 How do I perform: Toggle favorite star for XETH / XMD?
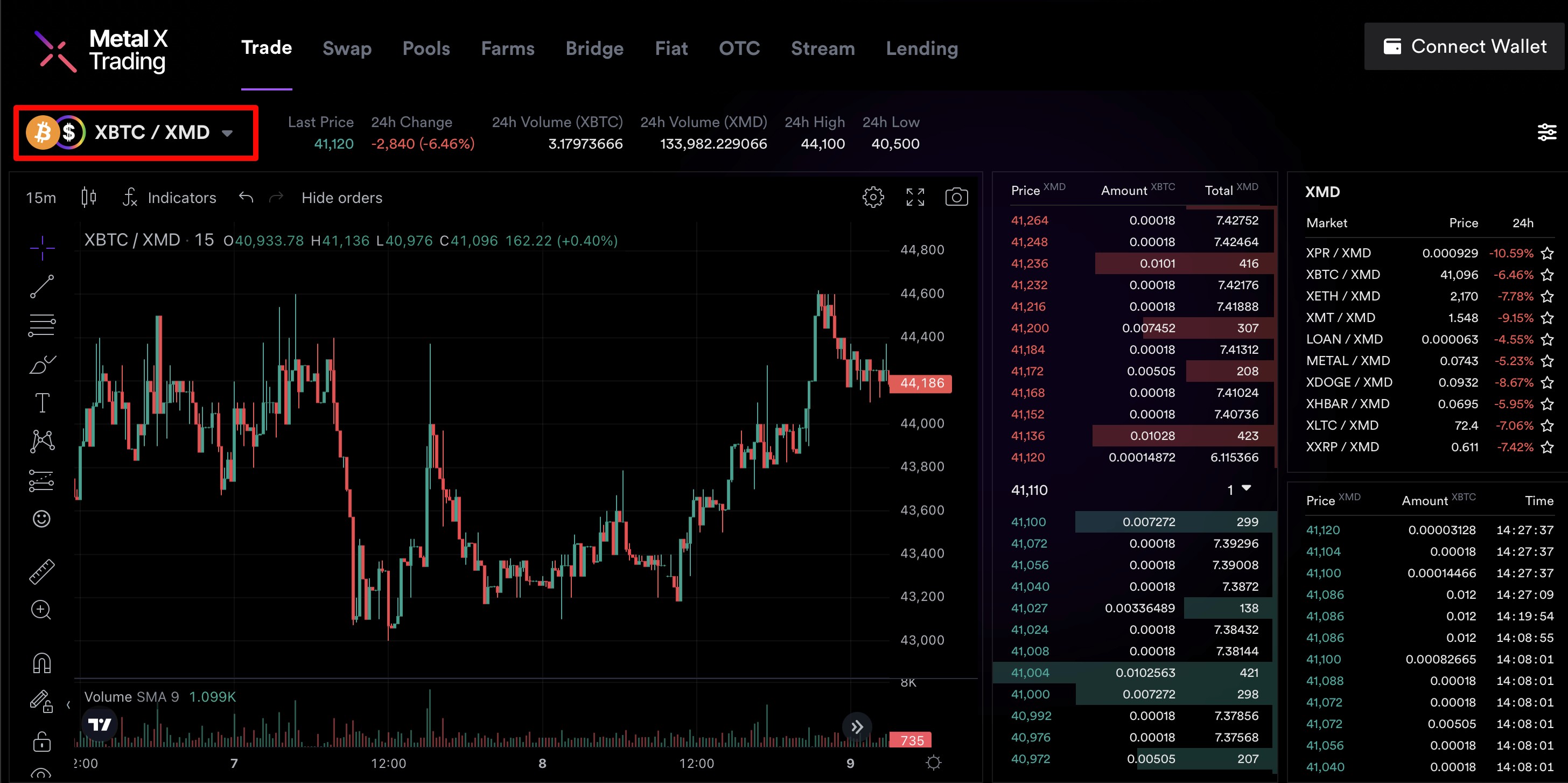tap(1548, 297)
